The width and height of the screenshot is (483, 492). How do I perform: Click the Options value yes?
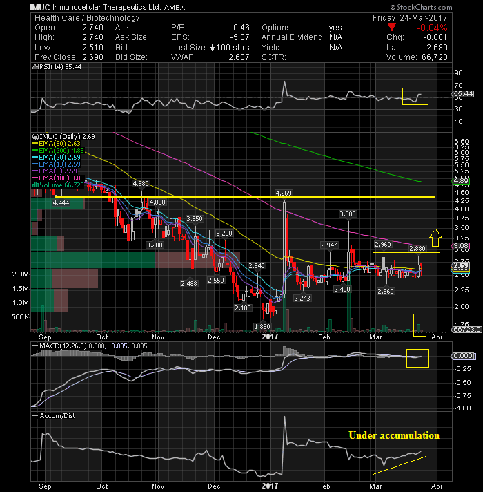[335, 28]
